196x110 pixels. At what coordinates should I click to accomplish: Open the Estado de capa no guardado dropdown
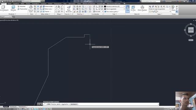[160, 9]
